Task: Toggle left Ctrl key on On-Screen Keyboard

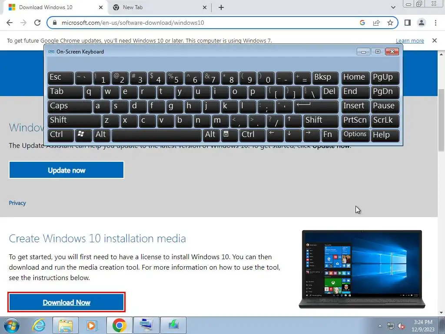Action: 60,136
